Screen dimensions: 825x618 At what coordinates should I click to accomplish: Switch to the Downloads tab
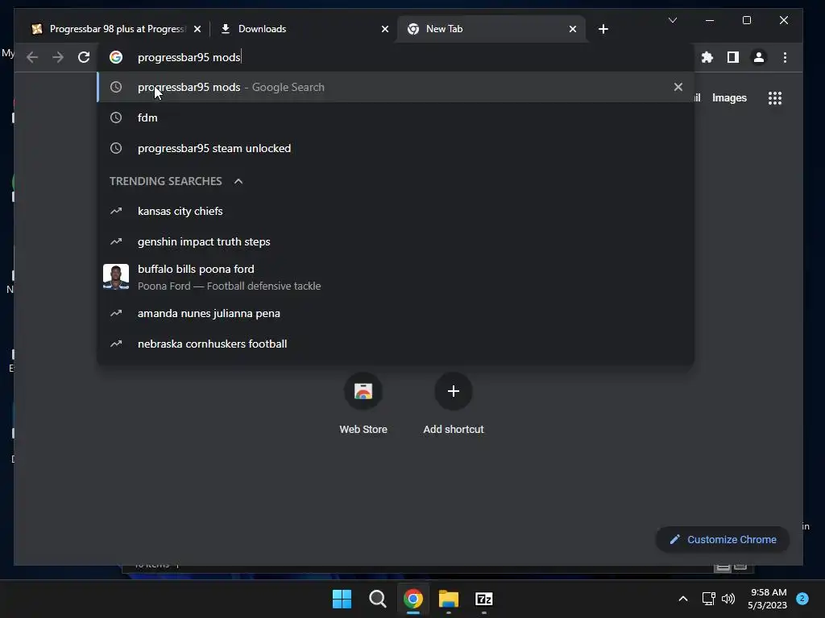point(304,29)
